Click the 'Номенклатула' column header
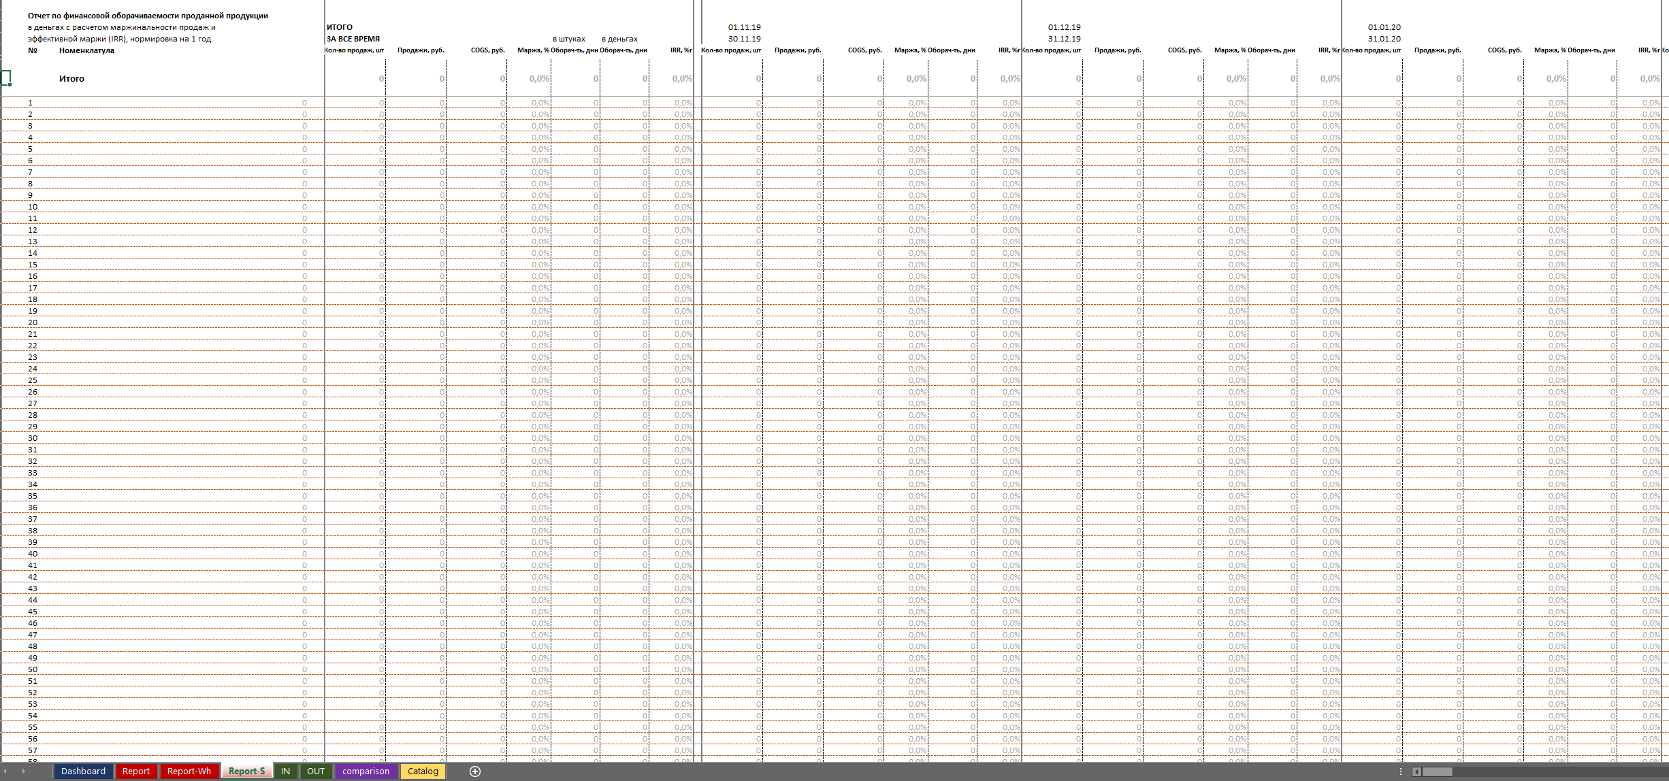Image resolution: width=1669 pixels, height=781 pixels. pyautogui.click(x=86, y=50)
